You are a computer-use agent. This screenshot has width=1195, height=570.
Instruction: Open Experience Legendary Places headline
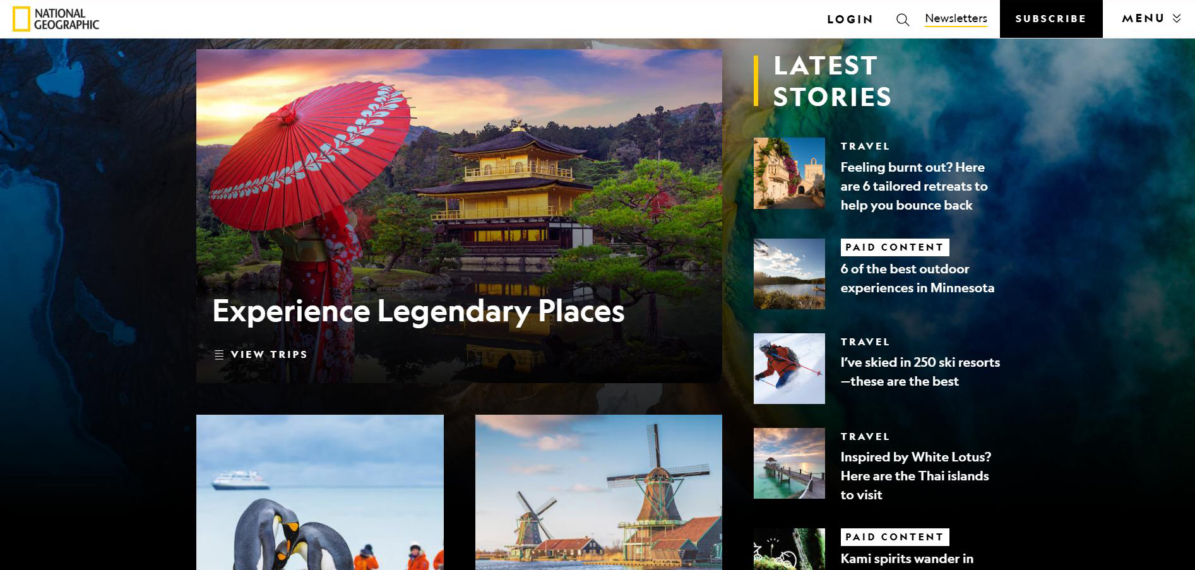[419, 311]
